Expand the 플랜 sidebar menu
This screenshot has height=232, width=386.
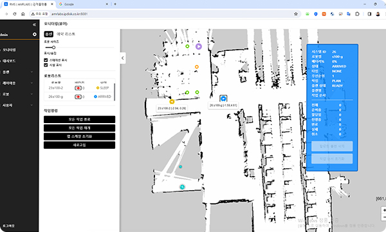tap(17, 72)
